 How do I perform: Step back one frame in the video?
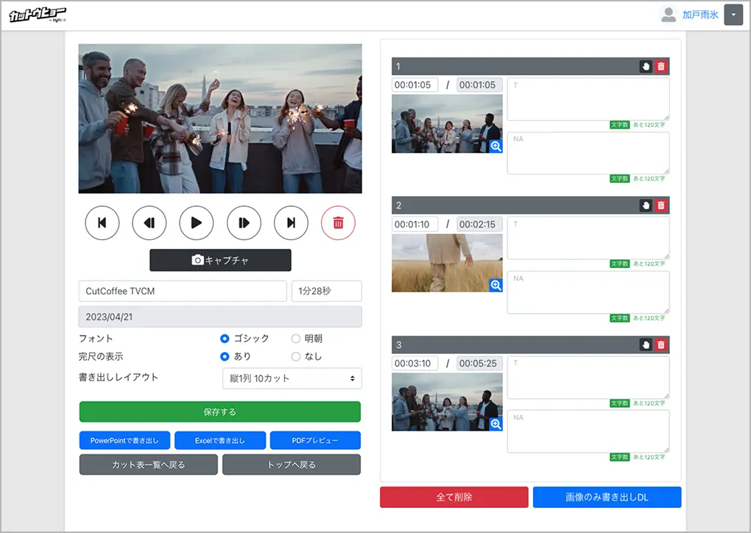149,223
